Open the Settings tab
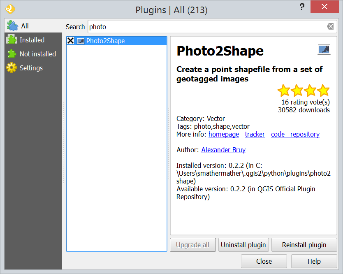This screenshot has height=274, width=343. (x=31, y=68)
